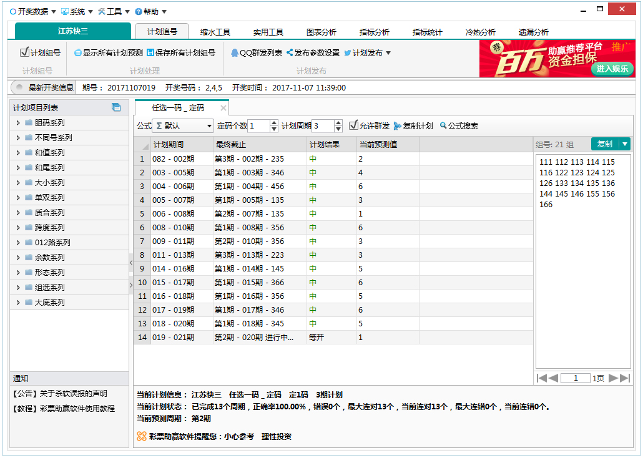Click the green 复制 button

[605, 144]
